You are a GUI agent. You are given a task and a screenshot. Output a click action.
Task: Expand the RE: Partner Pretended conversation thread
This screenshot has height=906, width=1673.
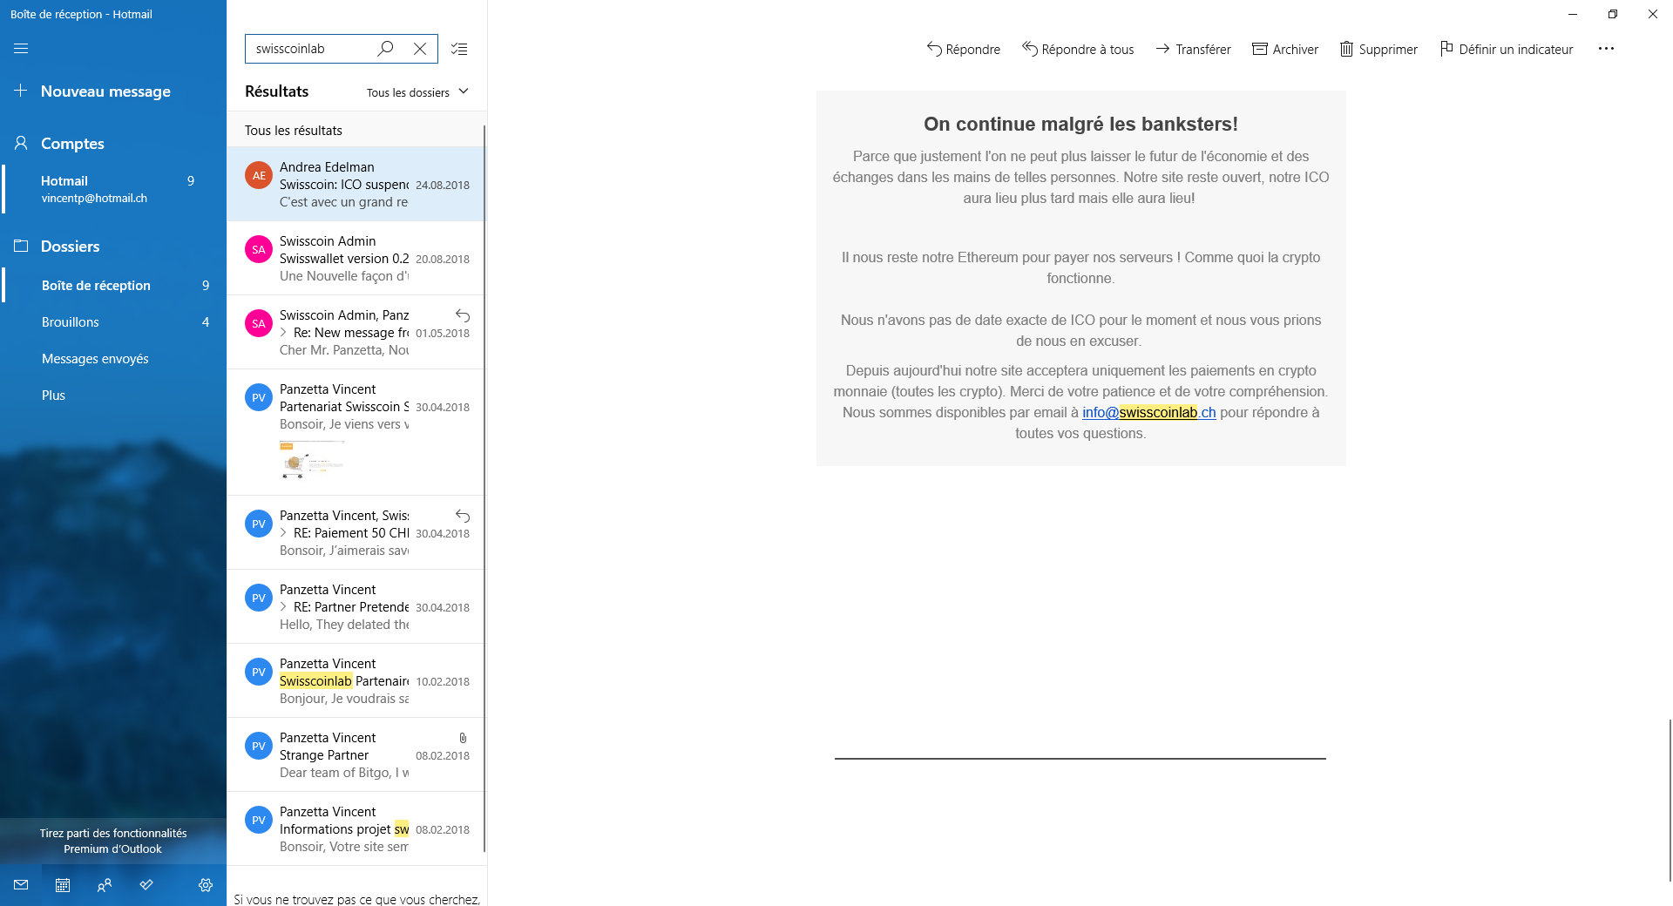pos(283,607)
